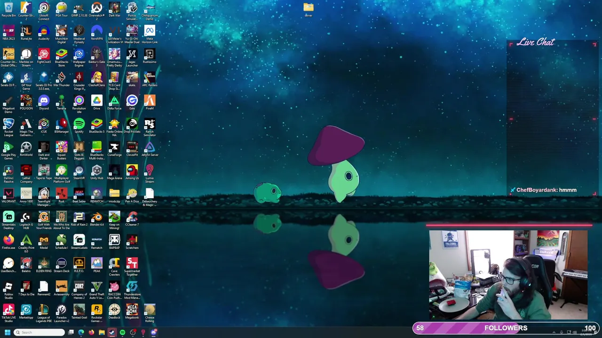Launch RimWorld from the desktop
The height and width of the screenshot is (338, 602).
click(x=26, y=149)
